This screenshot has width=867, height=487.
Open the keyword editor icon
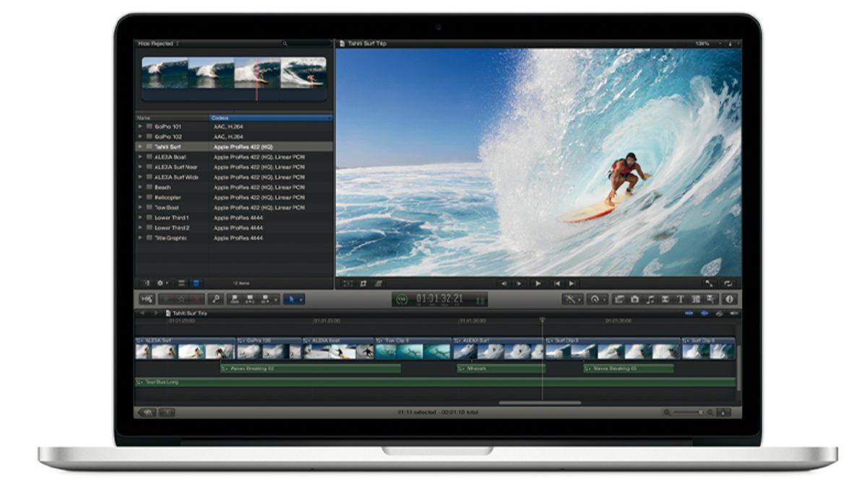[x=216, y=298]
